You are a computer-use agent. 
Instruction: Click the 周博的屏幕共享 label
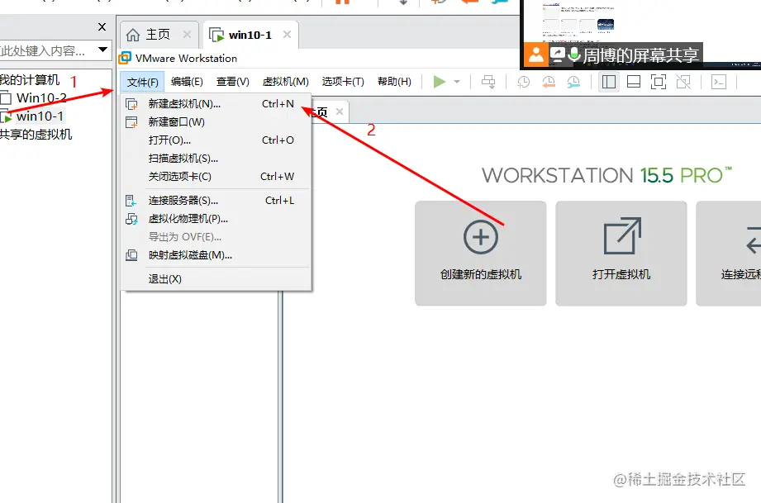[x=640, y=55]
